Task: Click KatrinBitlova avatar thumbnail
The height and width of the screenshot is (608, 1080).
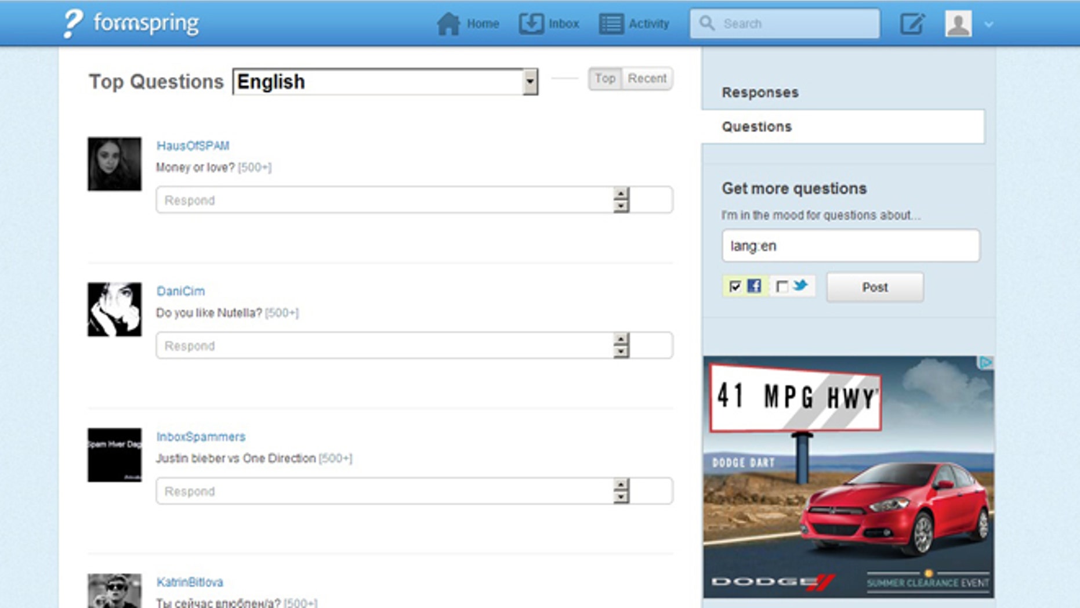Action: click(x=114, y=591)
